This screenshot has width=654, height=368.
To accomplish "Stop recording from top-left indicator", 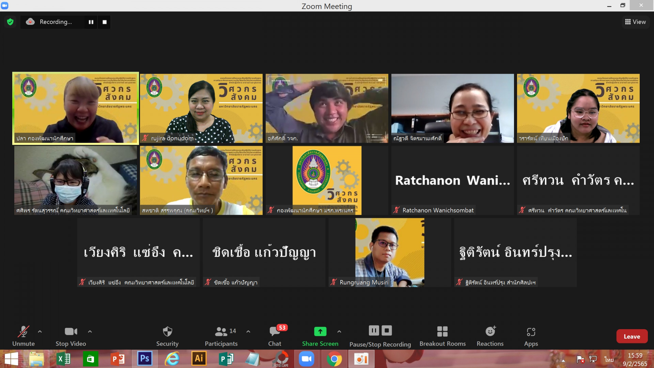I will 105,22.
